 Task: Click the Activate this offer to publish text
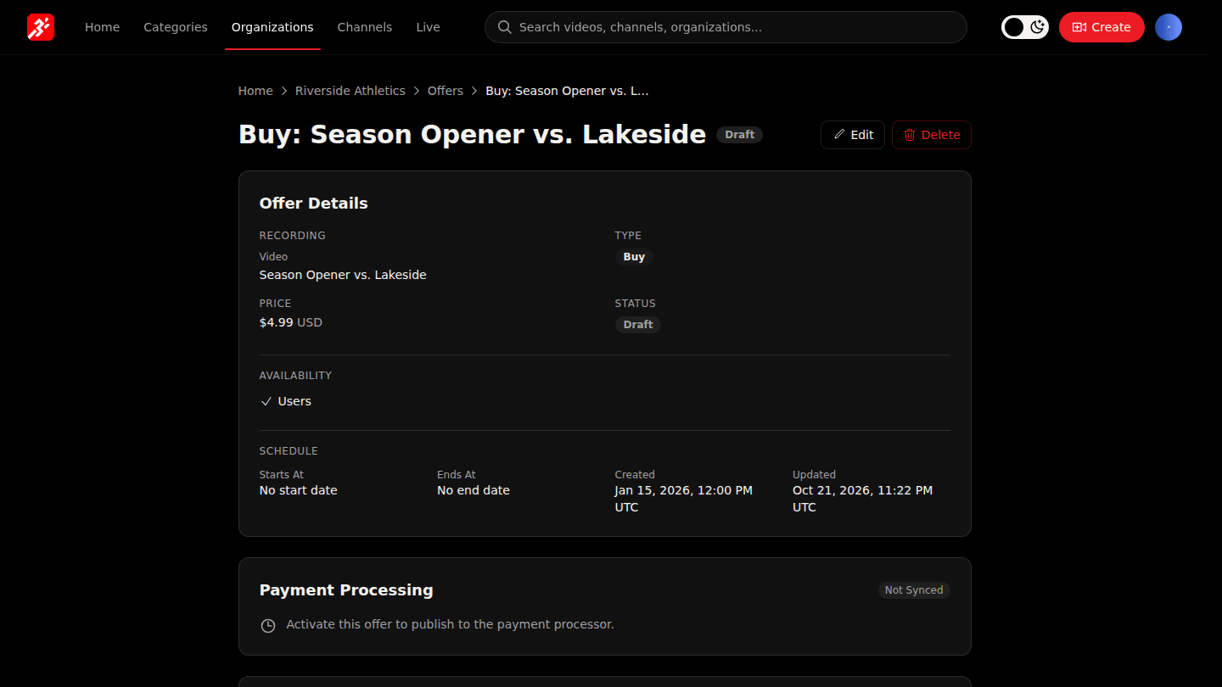(x=450, y=624)
